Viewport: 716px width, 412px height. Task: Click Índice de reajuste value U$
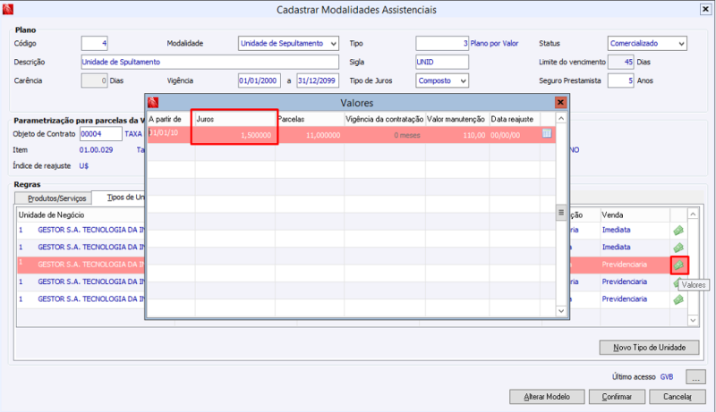click(x=83, y=166)
